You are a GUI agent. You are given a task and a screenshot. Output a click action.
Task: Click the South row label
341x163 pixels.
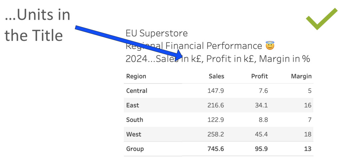[x=135, y=120]
